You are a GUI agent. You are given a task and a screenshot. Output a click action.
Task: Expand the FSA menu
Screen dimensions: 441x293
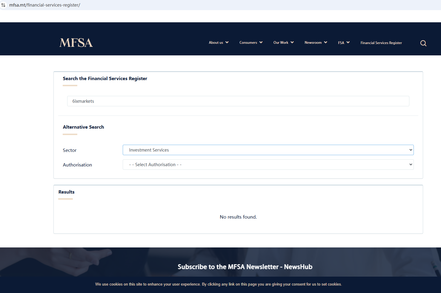click(344, 43)
